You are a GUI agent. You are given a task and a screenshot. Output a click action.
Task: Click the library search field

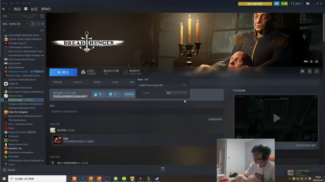tap(21, 30)
